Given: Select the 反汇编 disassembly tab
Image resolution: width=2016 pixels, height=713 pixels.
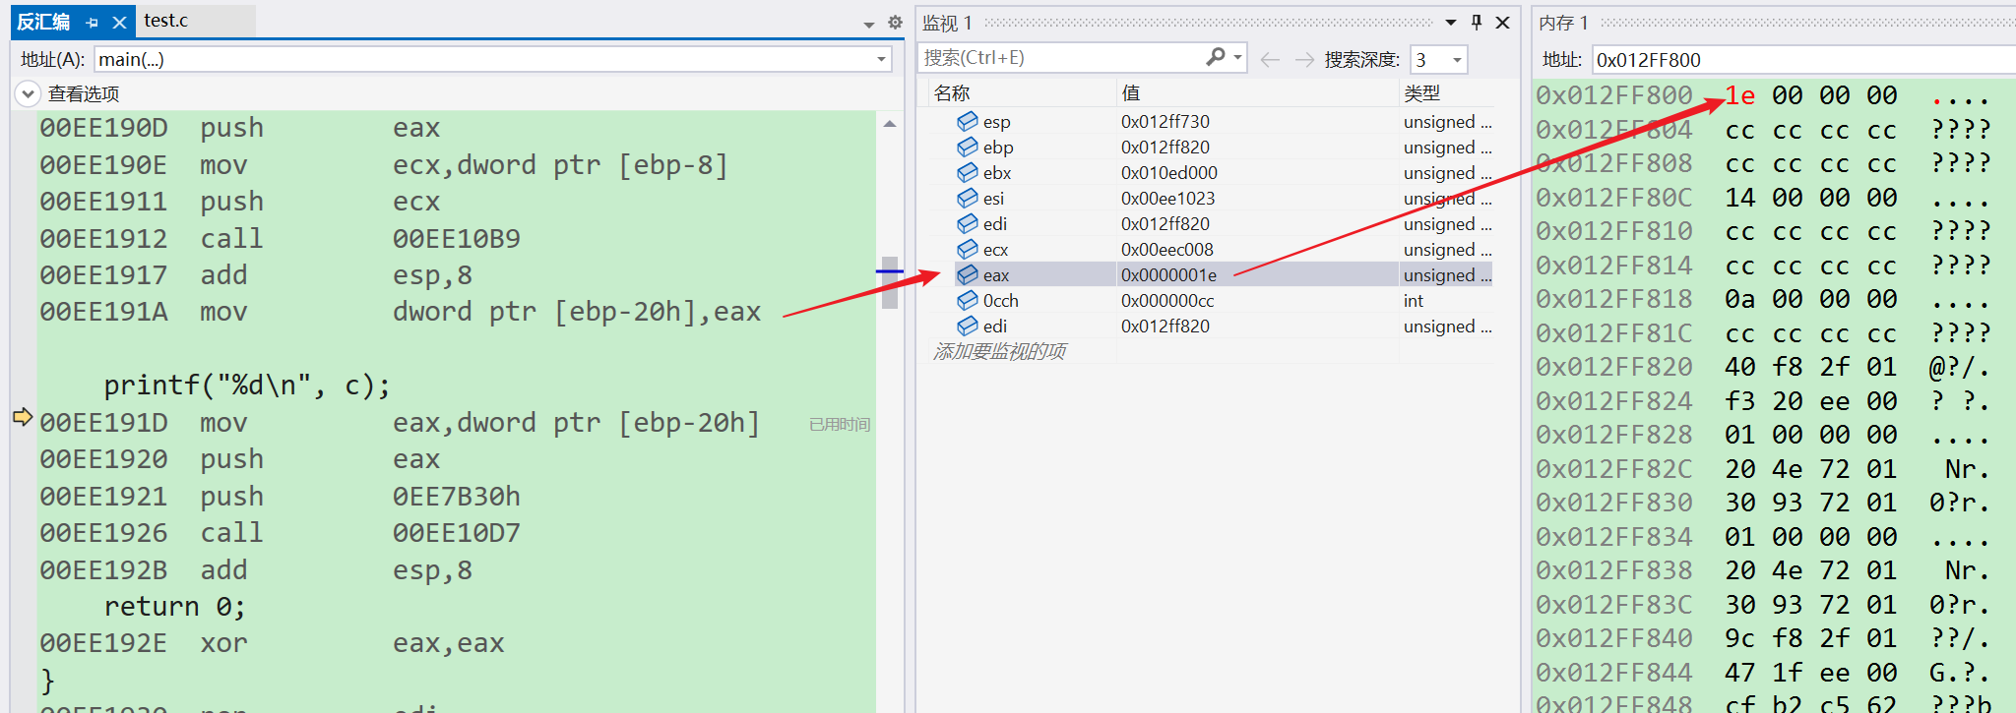Looking at the screenshot, I should coord(43,22).
